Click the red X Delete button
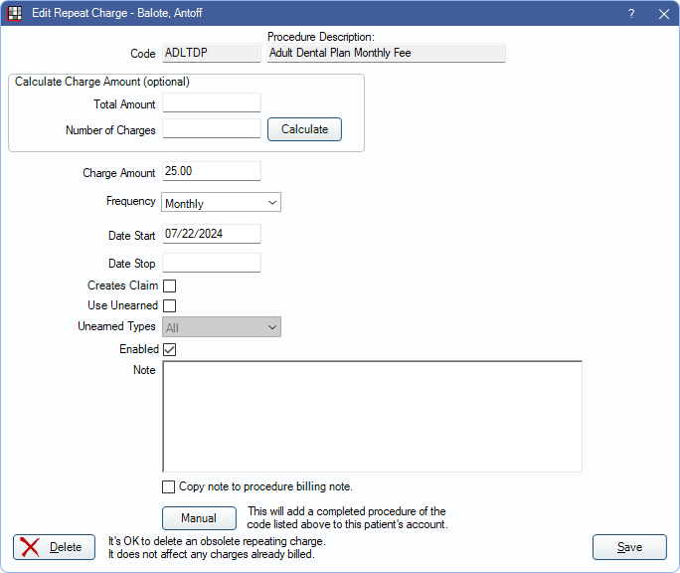Image resolution: width=680 pixels, height=573 pixels. click(54, 547)
